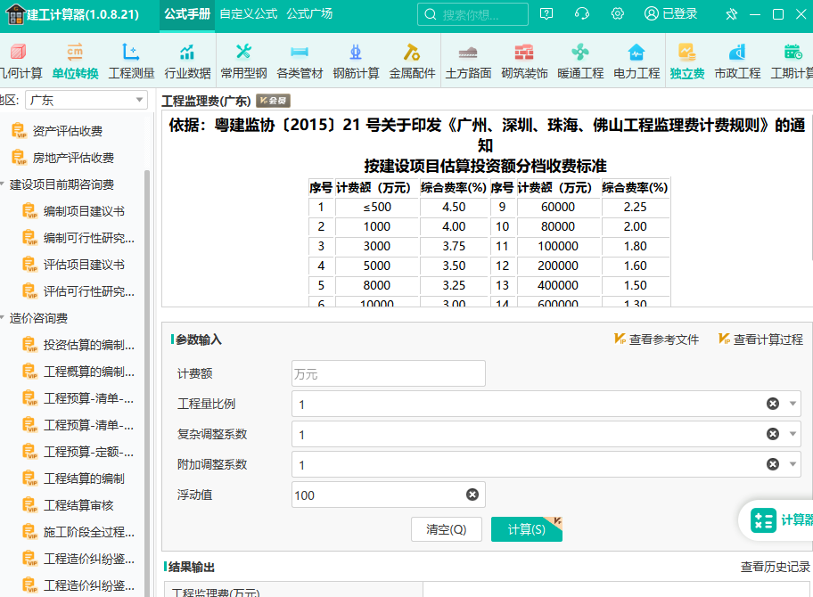The image size is (813, 597).
Task: Select the 单位转换 unit conversion icon
Action: pyautogui.click(x=75, y=61)
